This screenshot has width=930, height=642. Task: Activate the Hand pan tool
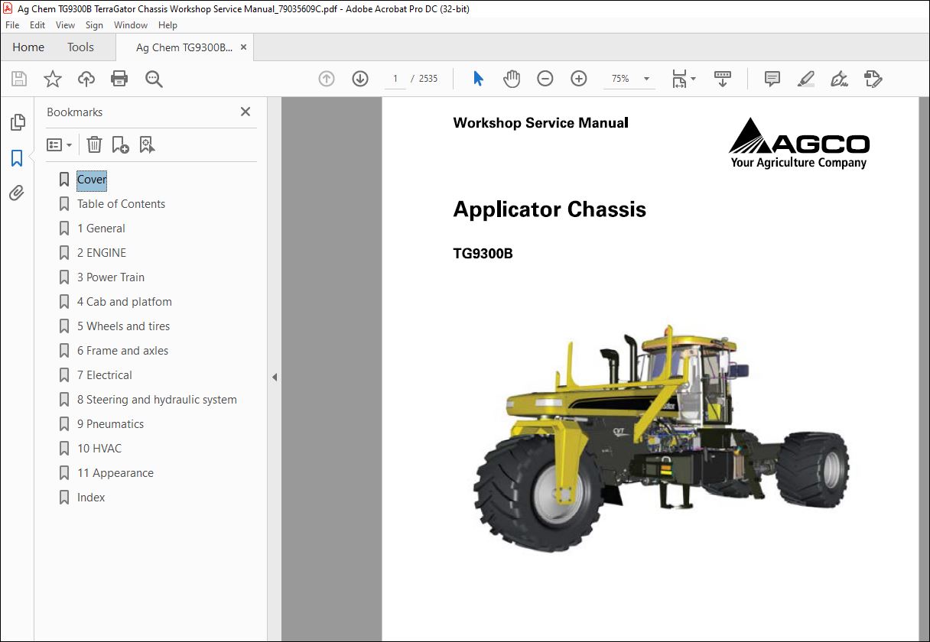[512, 79]
